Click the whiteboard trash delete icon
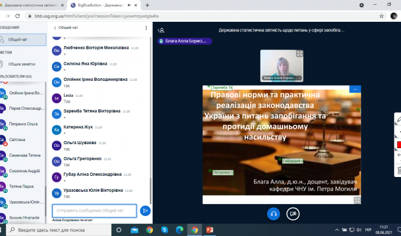Image resolution: width=401 pixels, height=236 pixels. 398,171
